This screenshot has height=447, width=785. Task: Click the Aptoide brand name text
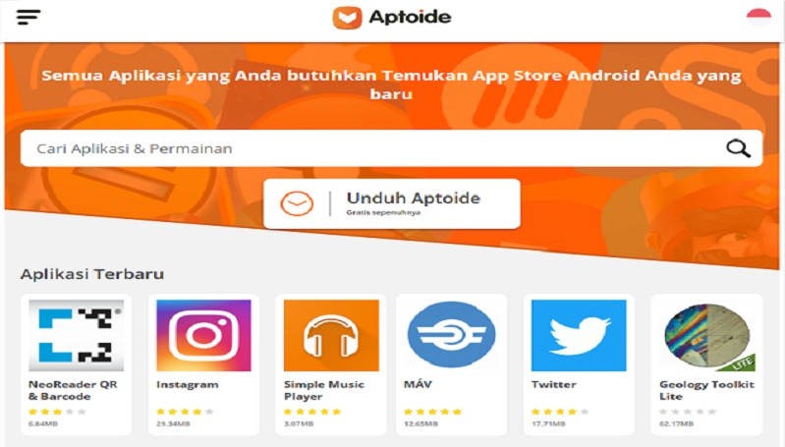(x=410, y=18)
